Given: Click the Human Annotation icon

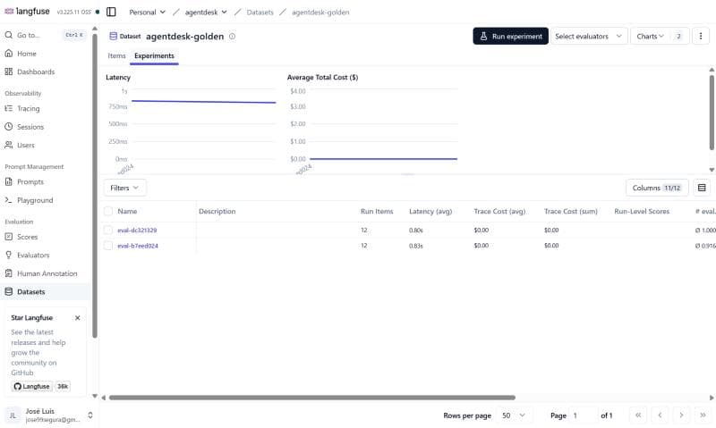Looking at the screenshot, I should 9,273.
